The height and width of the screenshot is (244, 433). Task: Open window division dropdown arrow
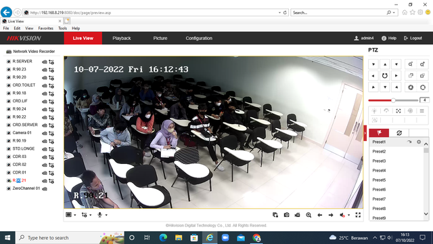point(75,215)
